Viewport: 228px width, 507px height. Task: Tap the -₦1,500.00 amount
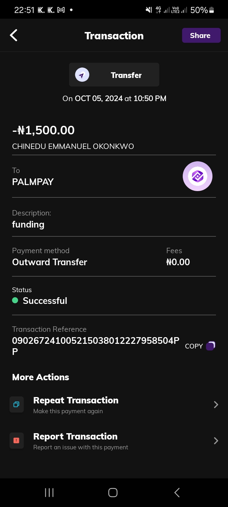coord(43,130)
